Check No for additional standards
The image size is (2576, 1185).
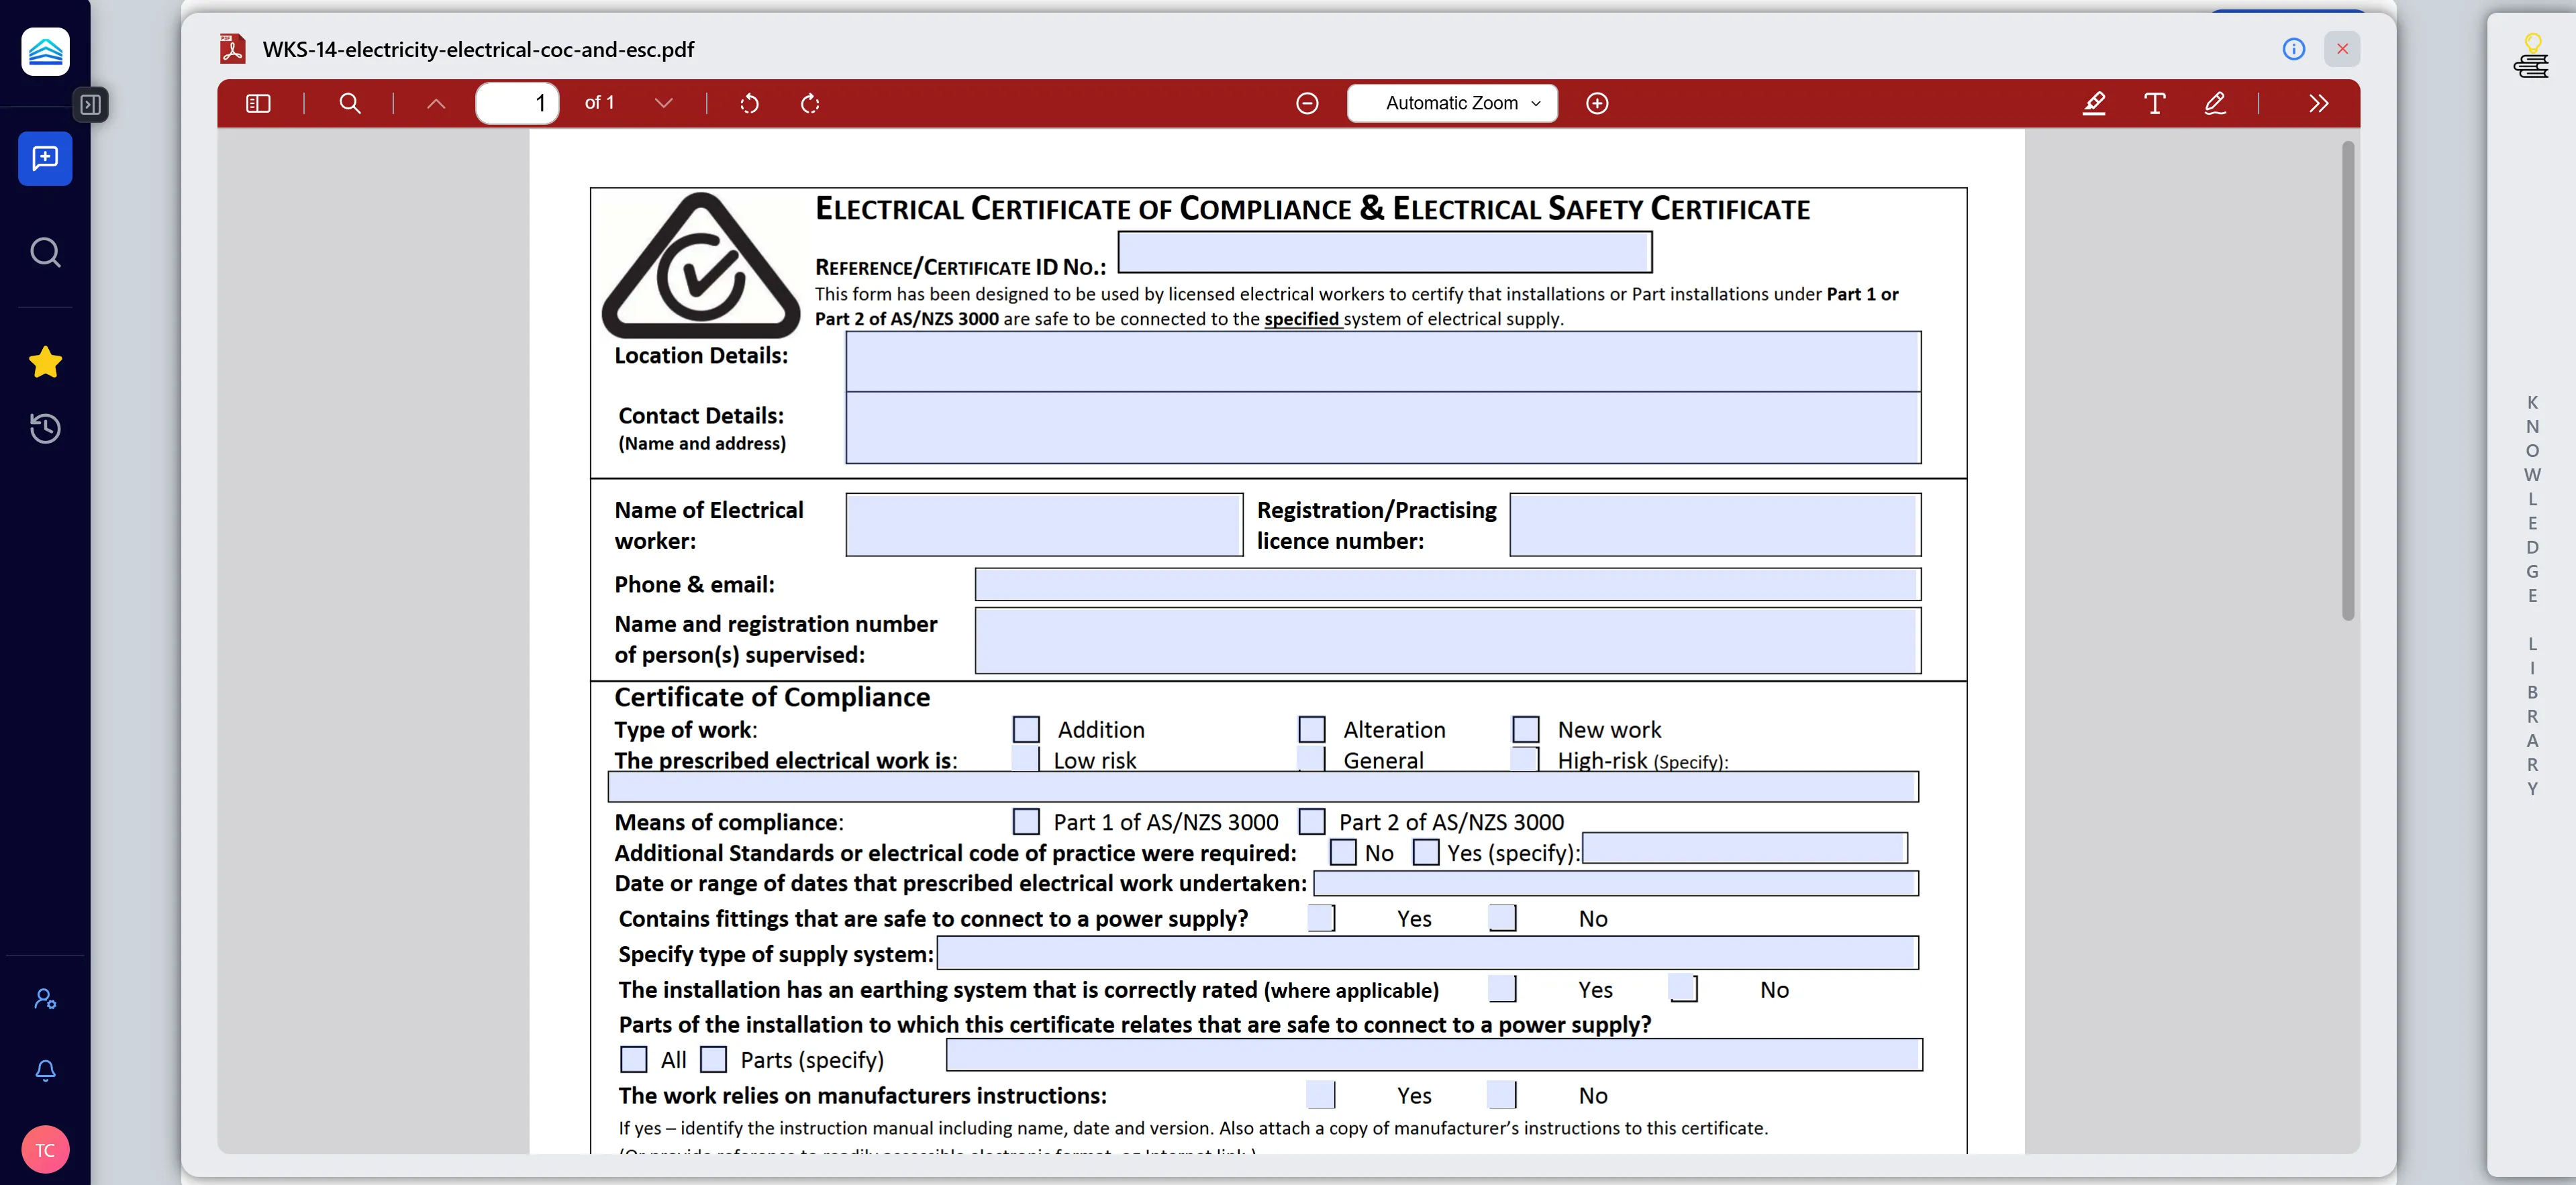1343,852
